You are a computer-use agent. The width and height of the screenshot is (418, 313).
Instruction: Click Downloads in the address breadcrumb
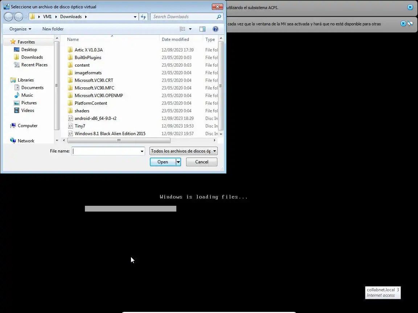point(71,17)
